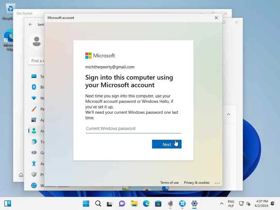
Task: Close the Get Started window
Action: click(226, 13)
